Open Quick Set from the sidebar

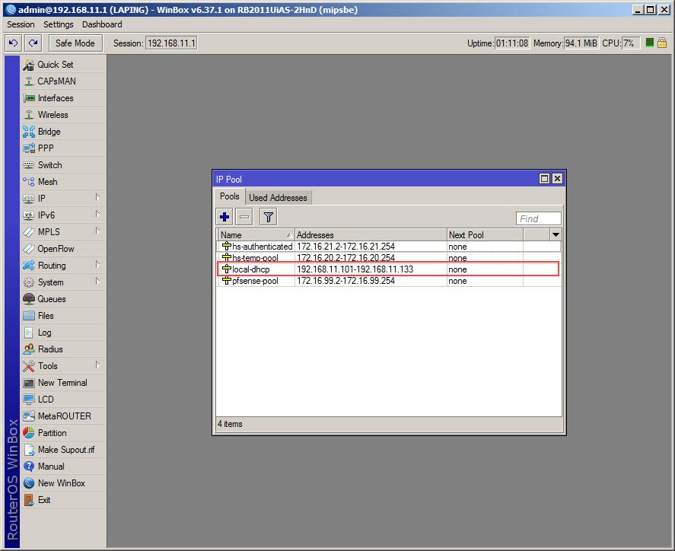tap(55, 65)
